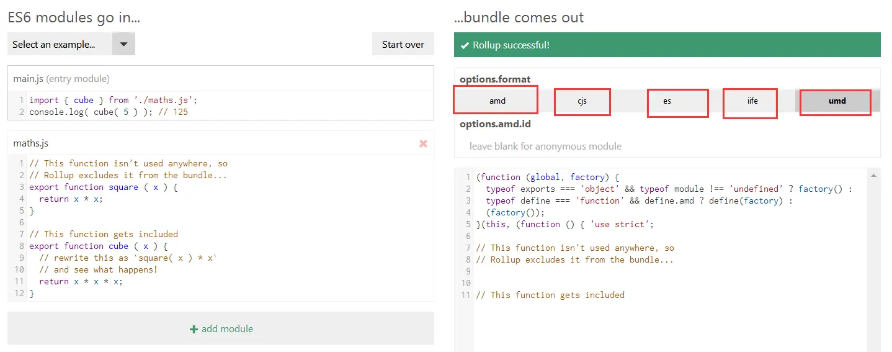Click the Start over button
This screenshot has height=352, width=892.
(403, 44)
